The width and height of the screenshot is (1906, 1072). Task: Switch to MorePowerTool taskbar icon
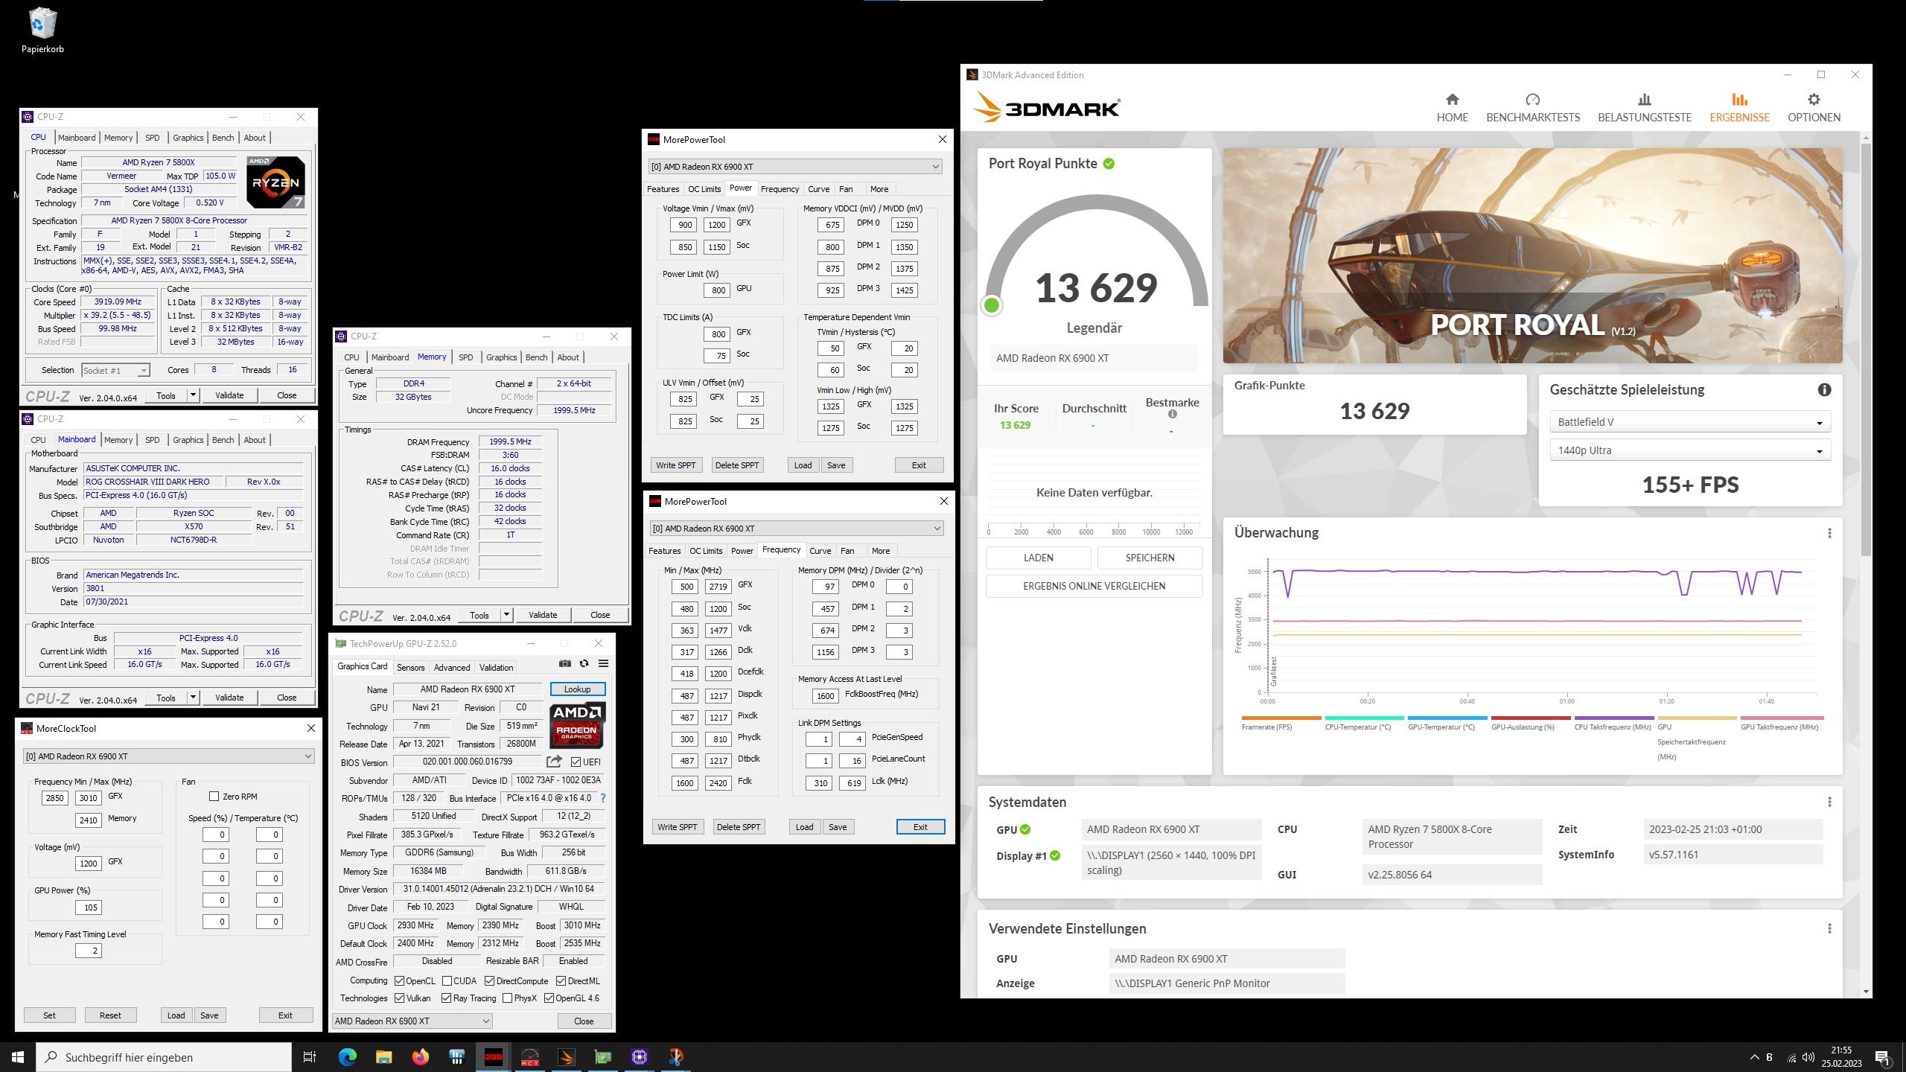494,1056
